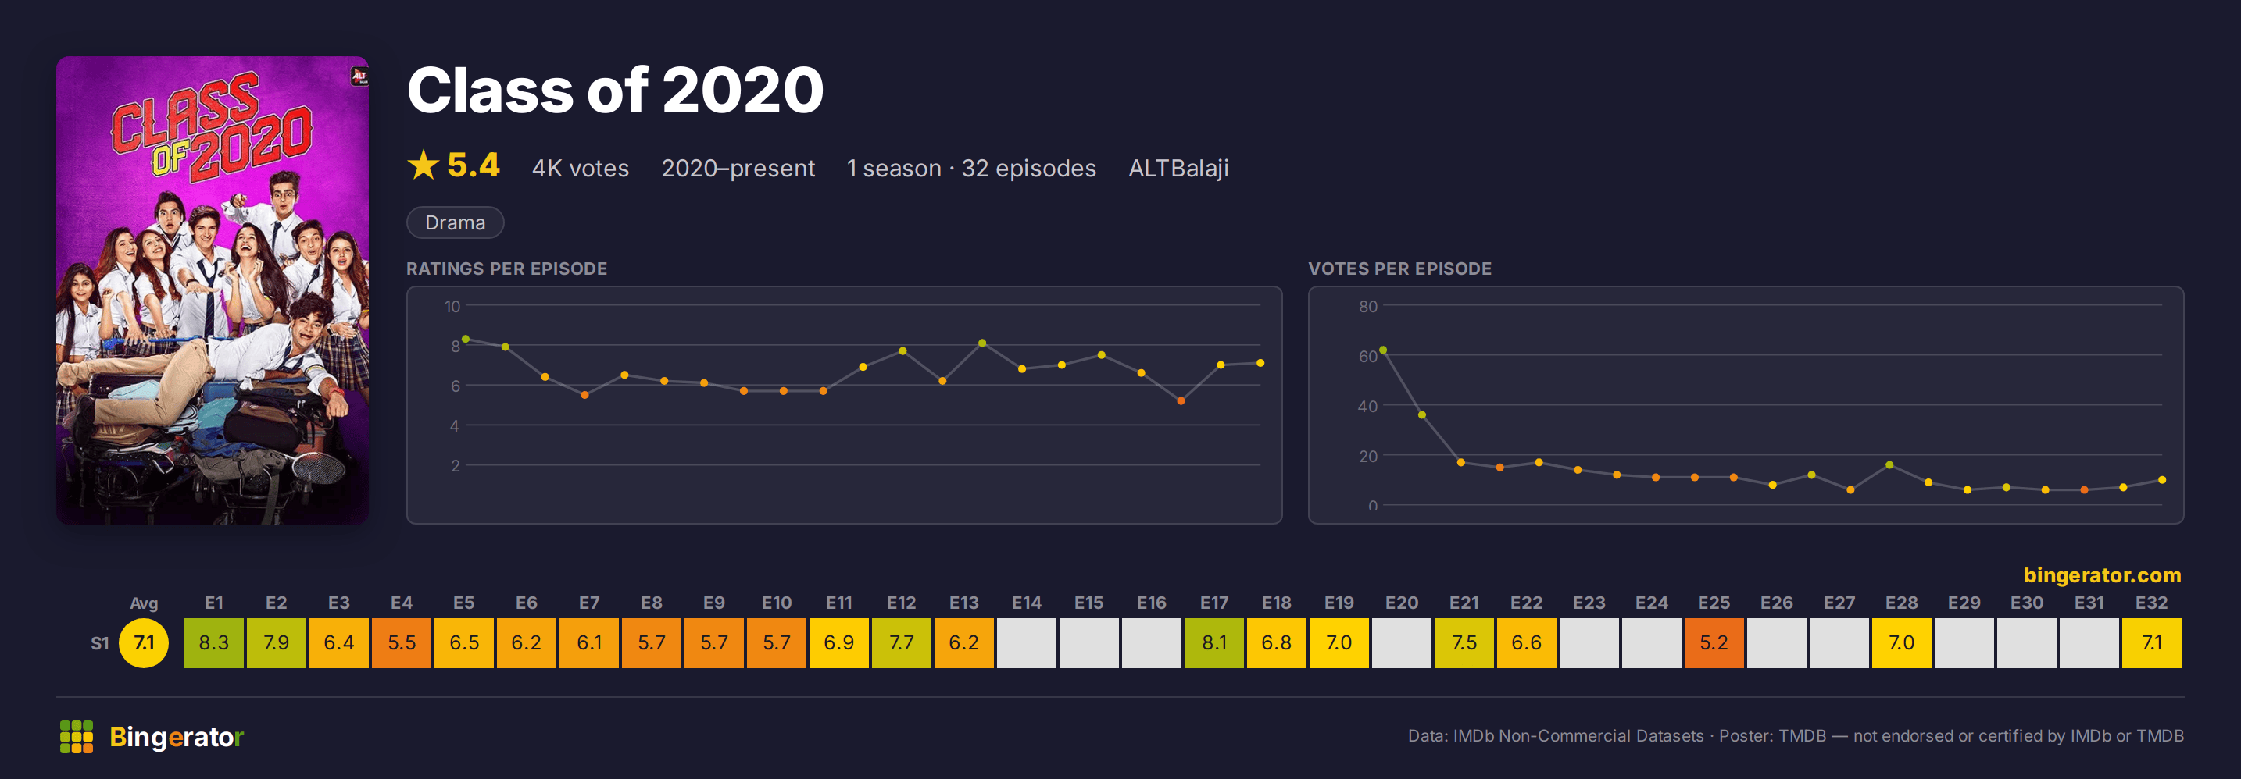The image size is (2241, 779).
Task: Click the empty E14 rating cell
Action: (1027, 642)
